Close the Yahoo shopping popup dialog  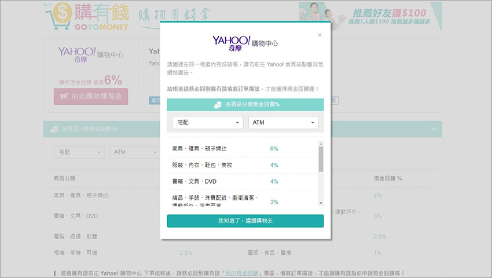tap(320, 35)
